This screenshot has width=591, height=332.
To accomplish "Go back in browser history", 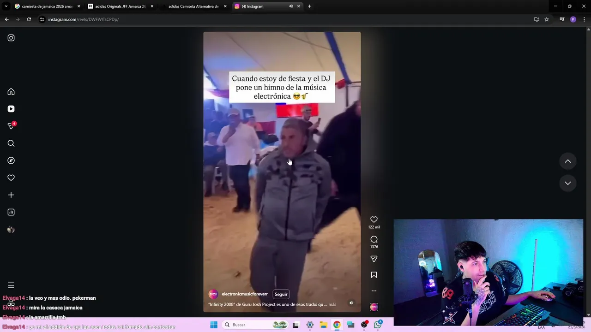I will (x=6, y=19).
